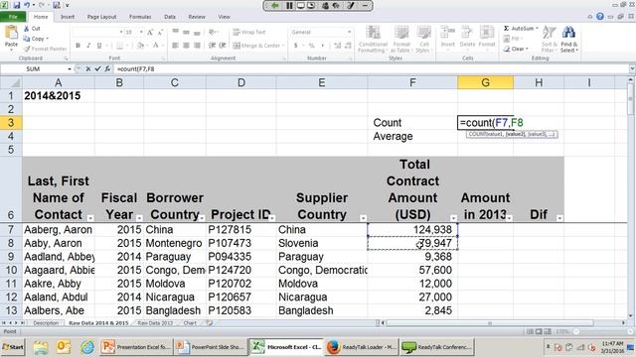
Task: Click the horizontal scrollbar
Action: (x=490, y=323)
